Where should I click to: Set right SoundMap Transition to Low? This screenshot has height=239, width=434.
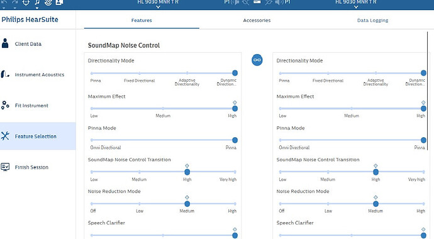point(281,172)
